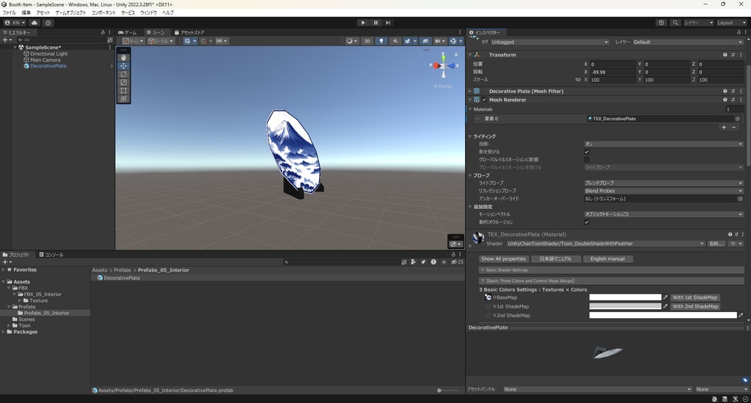
Task: Toggle contribute global illumination checkbox
Action: (x=586, y=160)
